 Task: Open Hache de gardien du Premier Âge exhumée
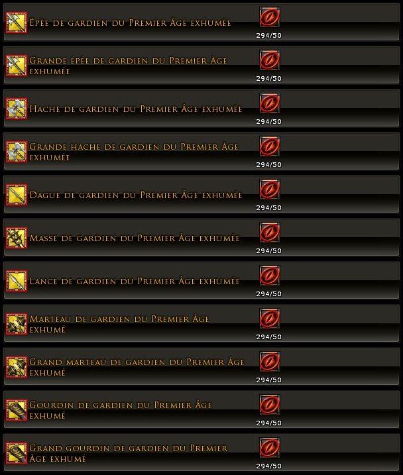136,109
